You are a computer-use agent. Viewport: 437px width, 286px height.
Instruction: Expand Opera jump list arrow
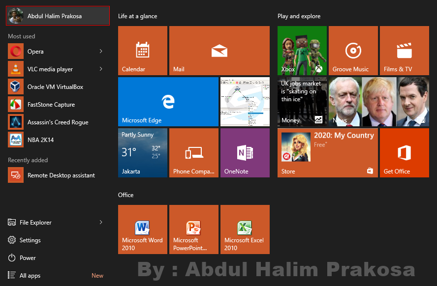tap(101, 51)
